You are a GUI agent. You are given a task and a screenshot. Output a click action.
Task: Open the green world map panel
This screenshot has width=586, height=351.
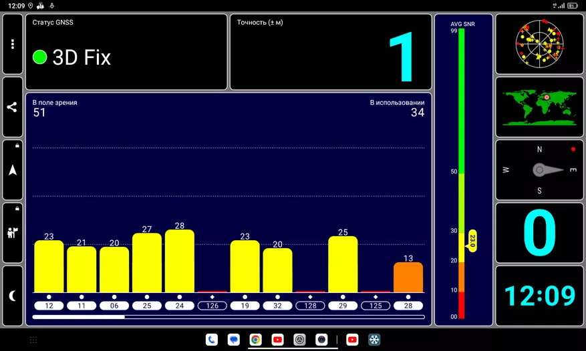click(539, 107)
